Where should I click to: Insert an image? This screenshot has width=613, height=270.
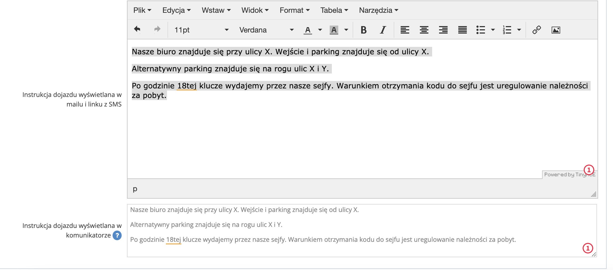tap(556, 30)
